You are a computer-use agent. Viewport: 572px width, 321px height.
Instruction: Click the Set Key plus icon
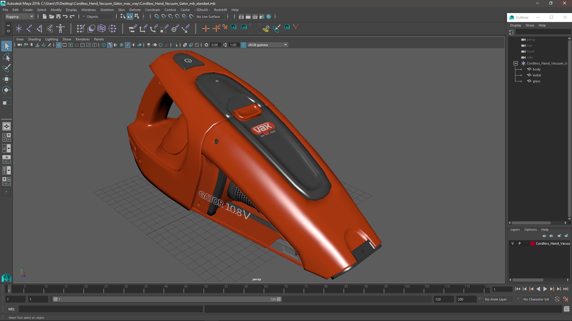click(x=205, y=29)
